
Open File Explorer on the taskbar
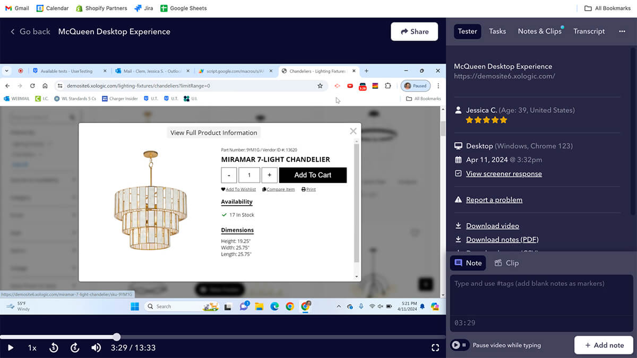point(259,306)
